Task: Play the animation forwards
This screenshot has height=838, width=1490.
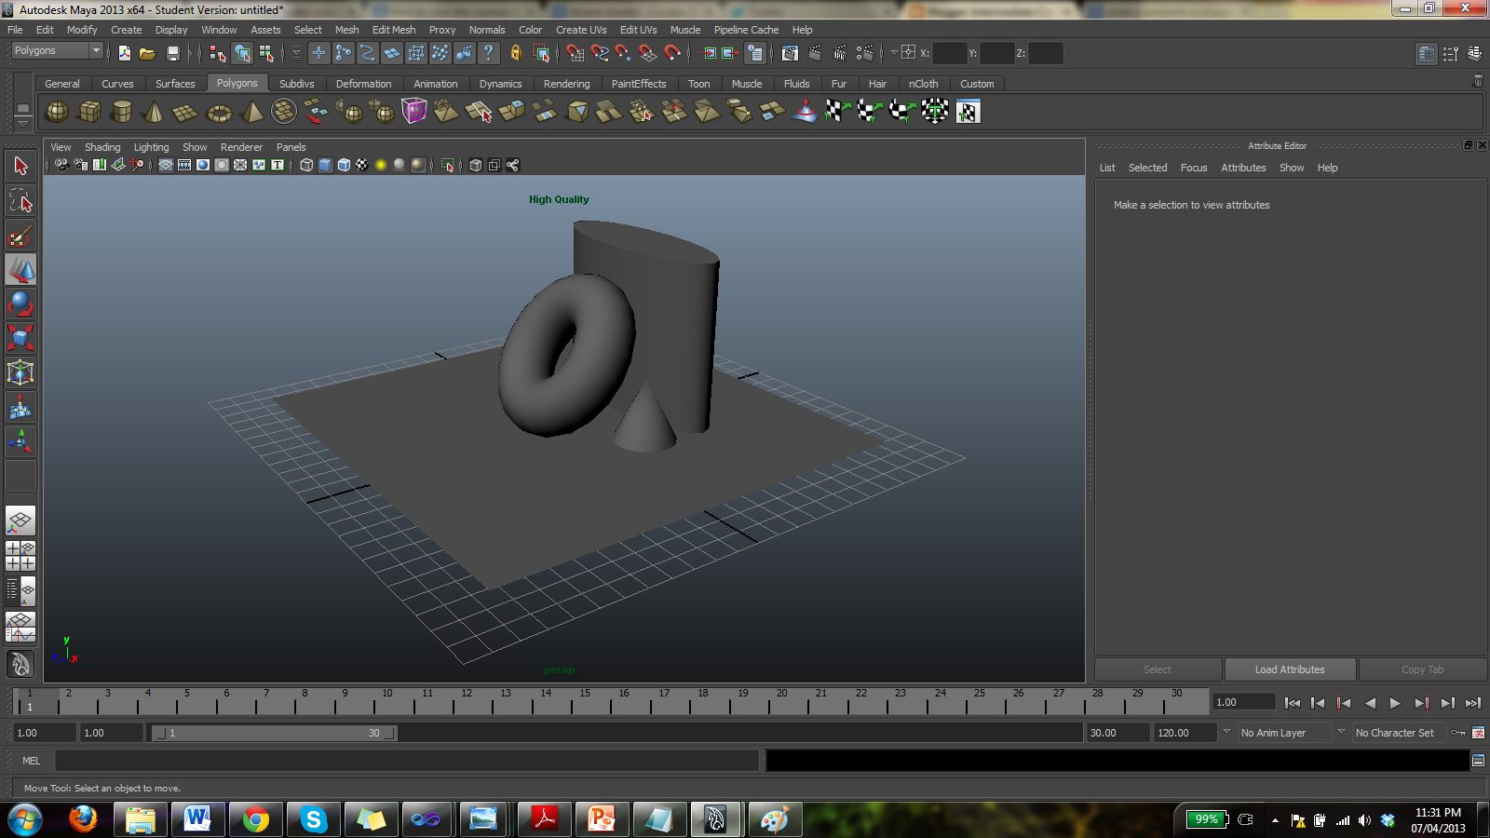Action: (x=1395, y=703)
